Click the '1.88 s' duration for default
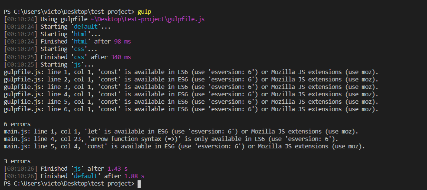Viewport: 427px width, 190px height. click(134, 176)
